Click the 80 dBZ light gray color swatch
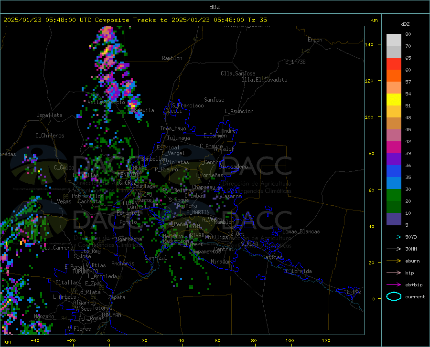 coord(394,40)
